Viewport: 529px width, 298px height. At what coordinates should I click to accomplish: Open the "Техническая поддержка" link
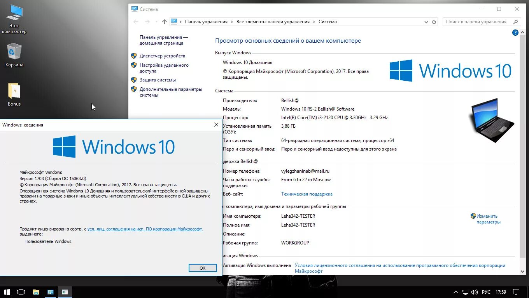307,194
